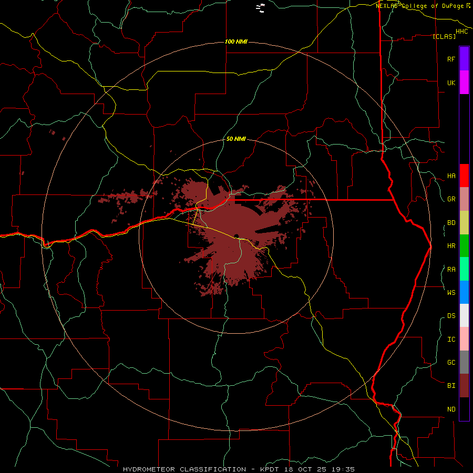Click the DS white legend swatch

(464, 315)
